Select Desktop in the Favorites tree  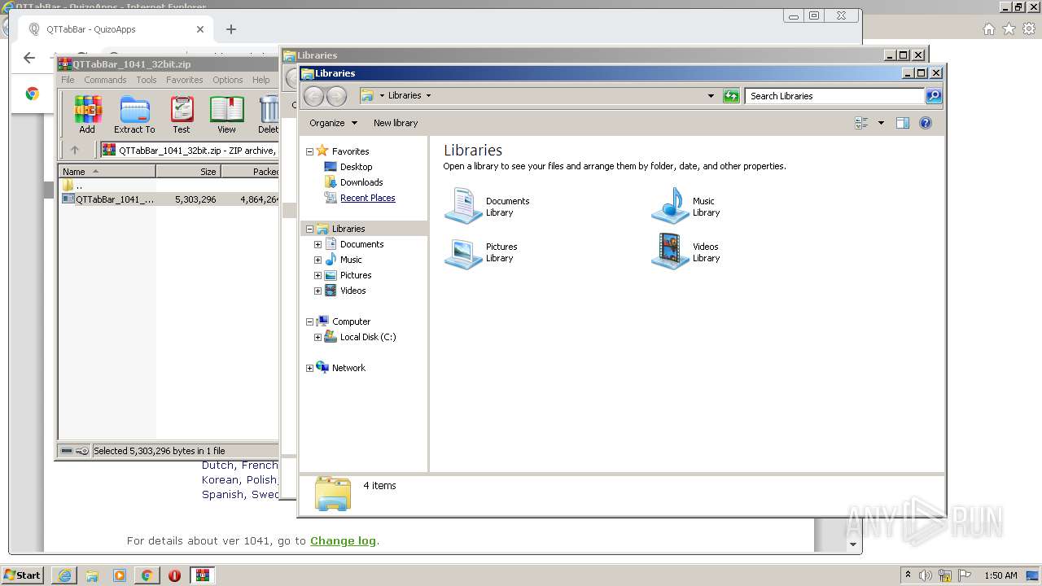click(356, 167)
